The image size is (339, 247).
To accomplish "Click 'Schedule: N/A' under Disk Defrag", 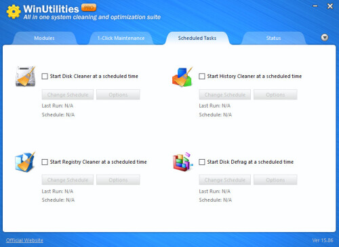I will (216, 200).
